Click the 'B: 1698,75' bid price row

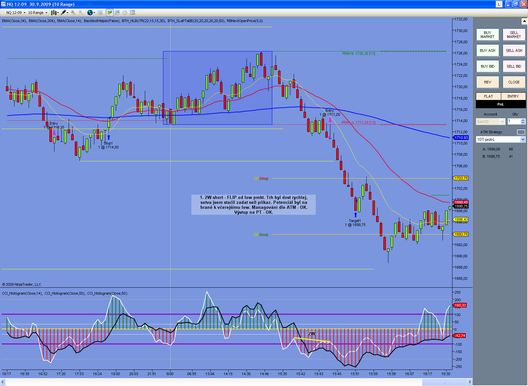[498, 156]
